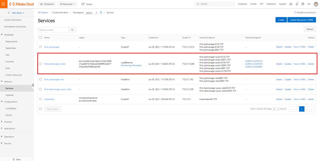Image resolution: width=320 pixels, height=161 pixels.
Task: Select the kubernetes row checkbox
Action: (x=41, y=99)
